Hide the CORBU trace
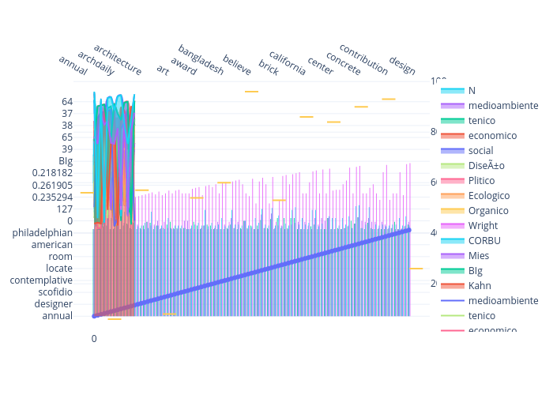The height and width of the screenshot is (395, 553). [x=483, y=240]
